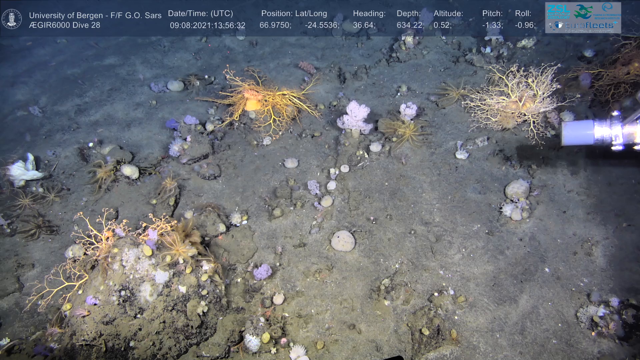Click the orange anemone under the basket star
This screenshot has height=360, width=640.
tap(252, 104)
